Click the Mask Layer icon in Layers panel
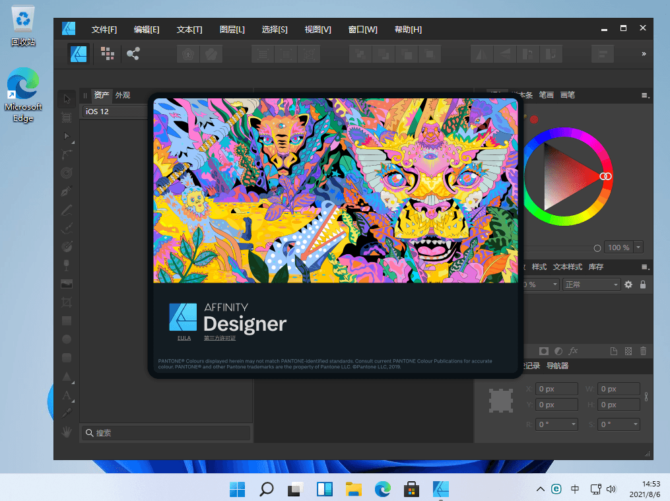 pyautogui.click(x=543, y=351)
